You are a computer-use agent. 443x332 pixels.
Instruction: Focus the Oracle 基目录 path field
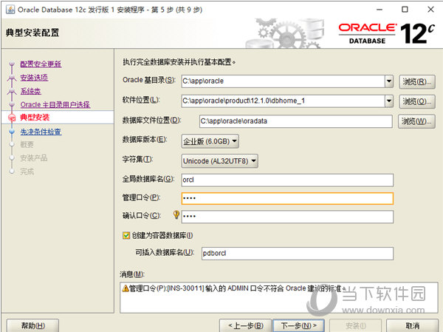pos(283,81)
